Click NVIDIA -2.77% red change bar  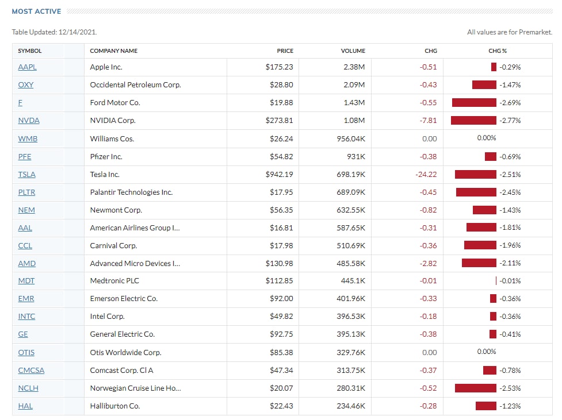[473, 120]
